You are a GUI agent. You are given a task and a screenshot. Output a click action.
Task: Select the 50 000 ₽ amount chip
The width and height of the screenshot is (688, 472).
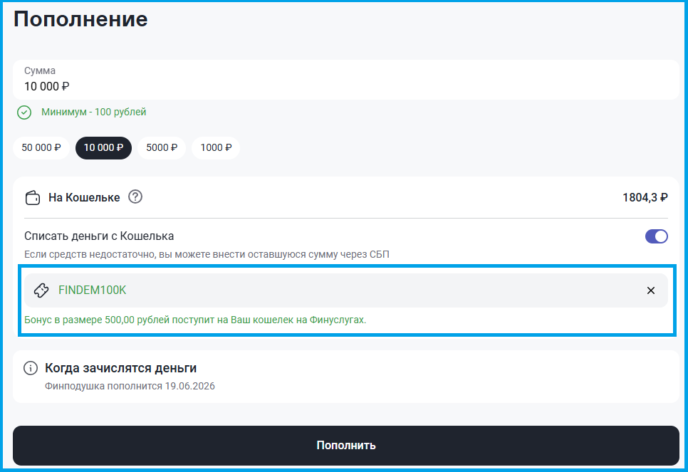click(41, 148)
